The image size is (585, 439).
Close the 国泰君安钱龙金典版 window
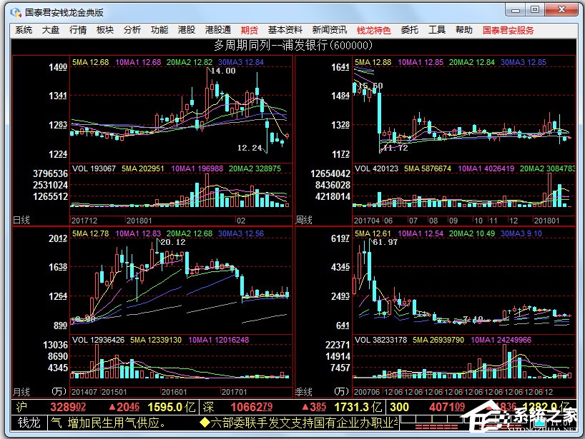click(x=562, y=10)
